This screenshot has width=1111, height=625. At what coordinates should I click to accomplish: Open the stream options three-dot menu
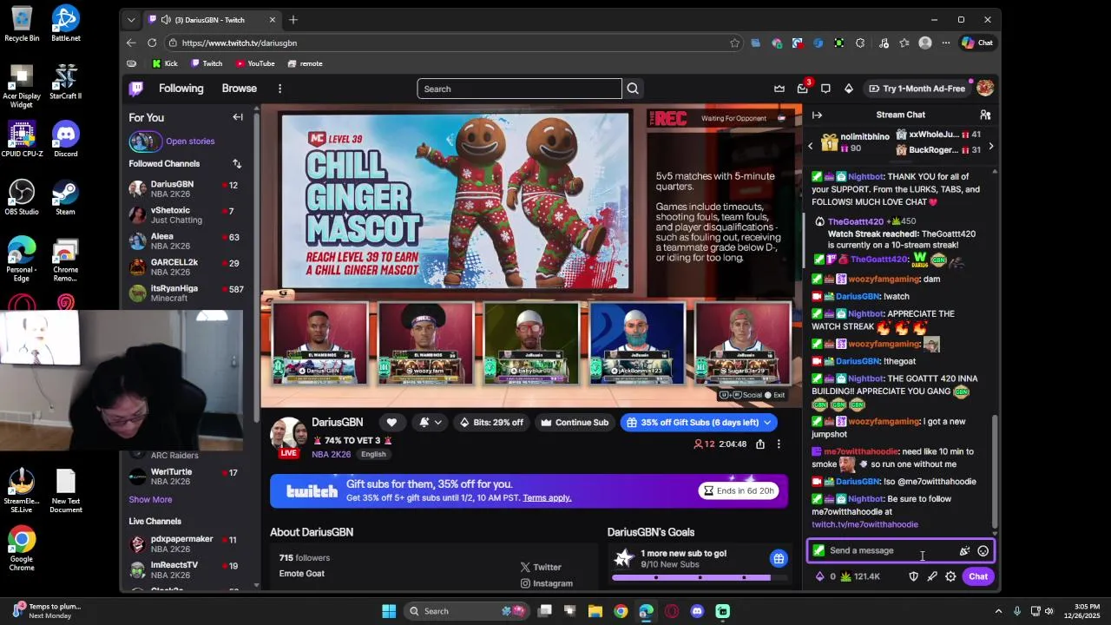click(779, 444)
